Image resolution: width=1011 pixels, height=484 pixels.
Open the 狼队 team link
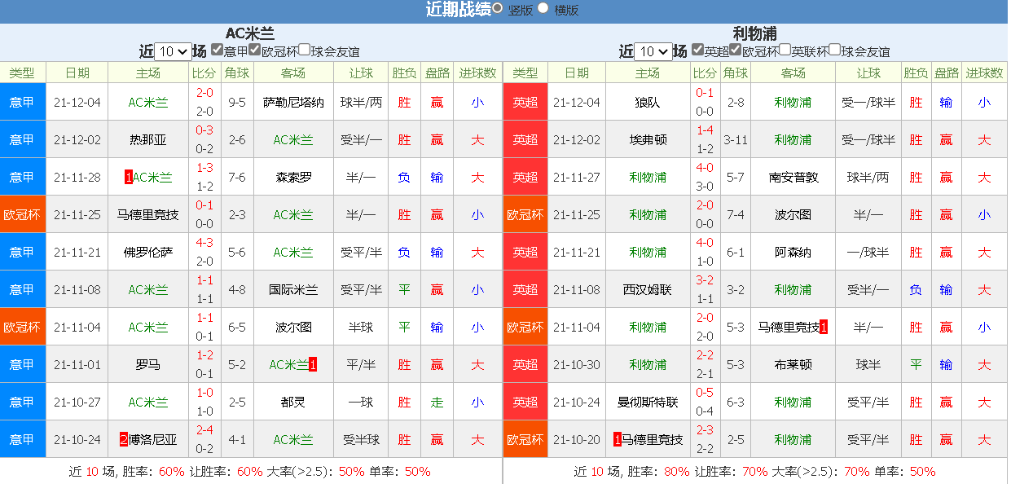point(648,102)
